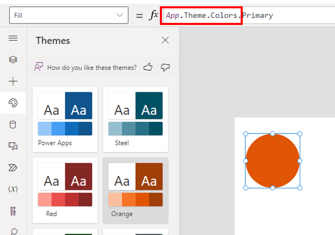This screenshot has height=235, width=335.
Task: Click the Orange theme color strip
Action: (135, 200)
